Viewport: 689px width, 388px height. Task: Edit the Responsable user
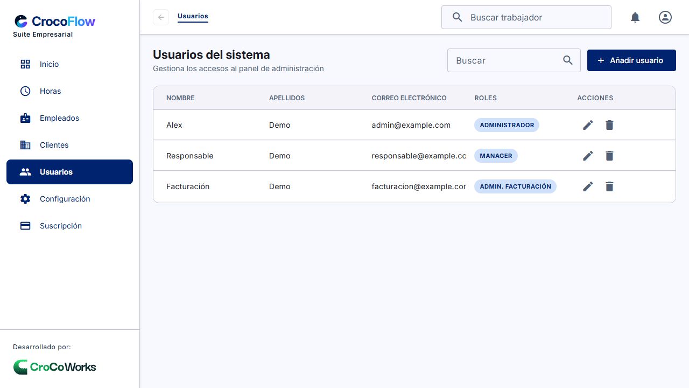pyautogui.click(x=588, y=156)
